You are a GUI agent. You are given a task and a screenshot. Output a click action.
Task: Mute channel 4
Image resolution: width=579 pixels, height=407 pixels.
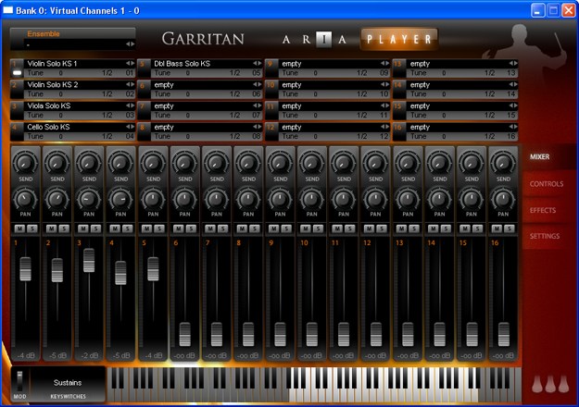(115, 228)
